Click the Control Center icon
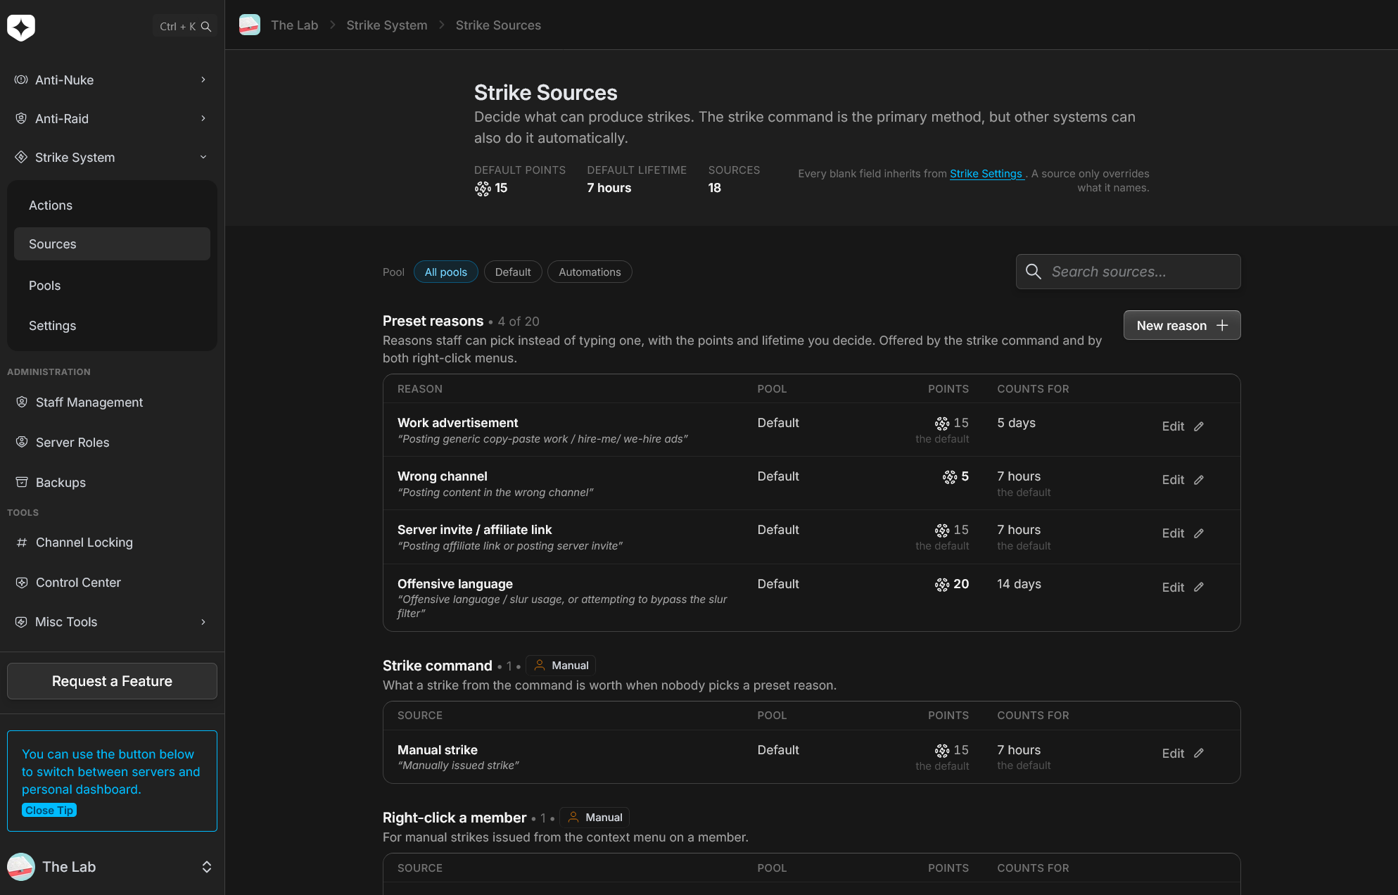Viewport: 1398px width, 895px height. click(x=22, y=582)
